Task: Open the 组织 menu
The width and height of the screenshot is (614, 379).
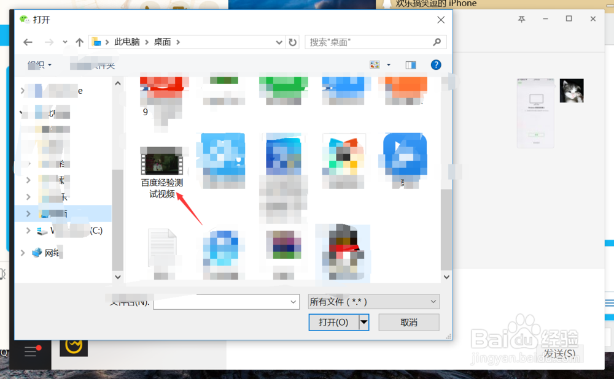Action: [39, 65]
